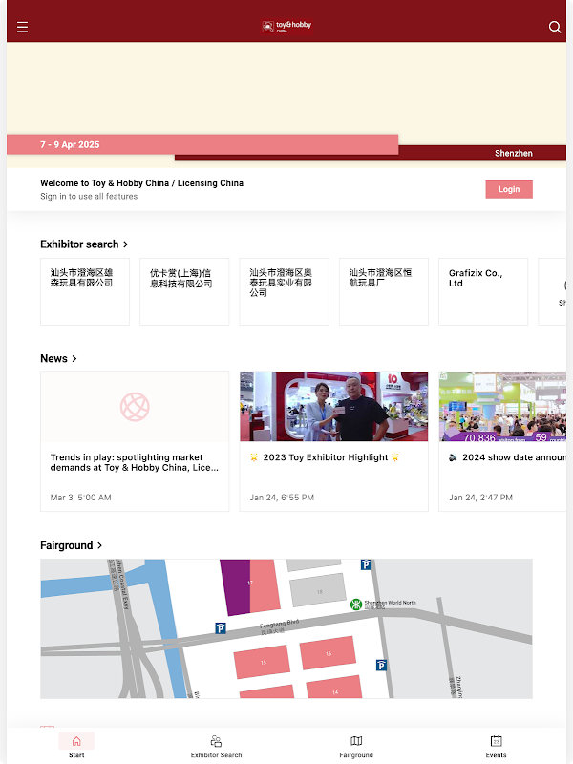
Task: Click 'Welcome to Toy & Hobby China' heading
Action: [x=141, y=183]
